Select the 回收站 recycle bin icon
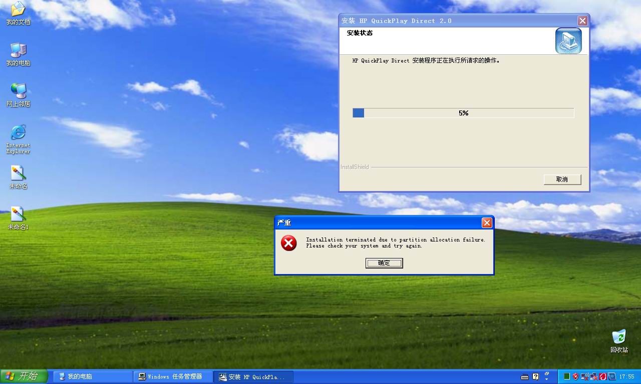 pyautogui.click(x=619, y=341)
